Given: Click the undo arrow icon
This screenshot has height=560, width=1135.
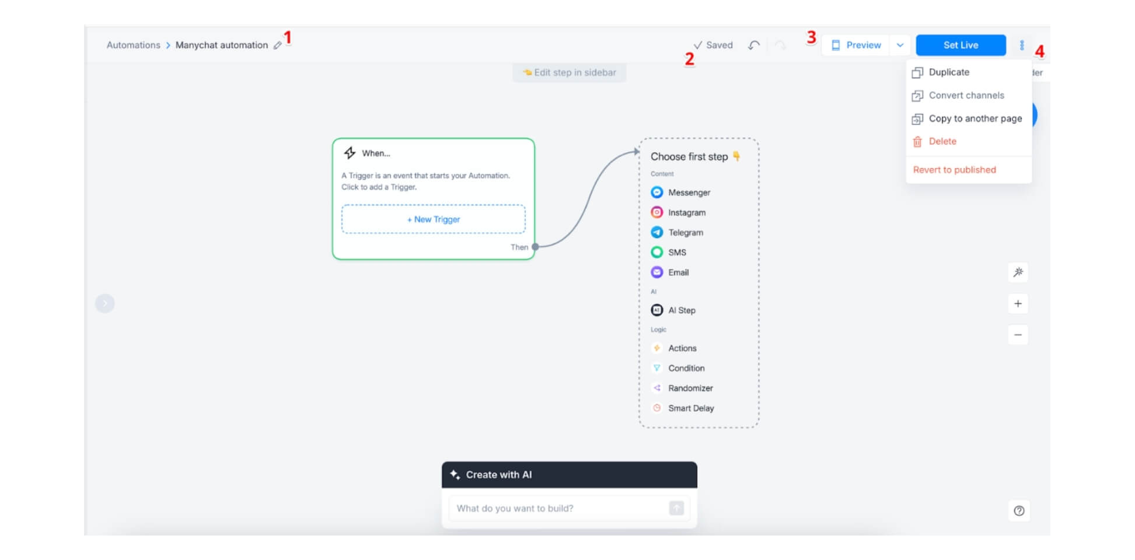Looking at the screenshot, I should click(x=754, y=45).
